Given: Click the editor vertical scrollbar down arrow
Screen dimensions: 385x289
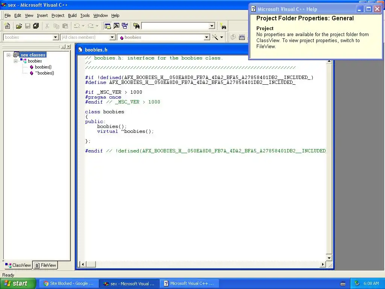Looking at the screenshot, I should click(x=329, y=258).
